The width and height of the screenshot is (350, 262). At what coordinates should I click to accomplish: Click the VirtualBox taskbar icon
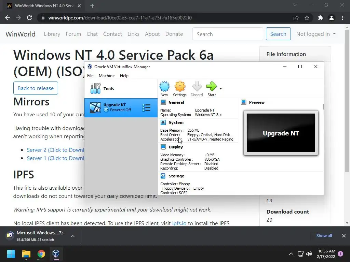56,254
